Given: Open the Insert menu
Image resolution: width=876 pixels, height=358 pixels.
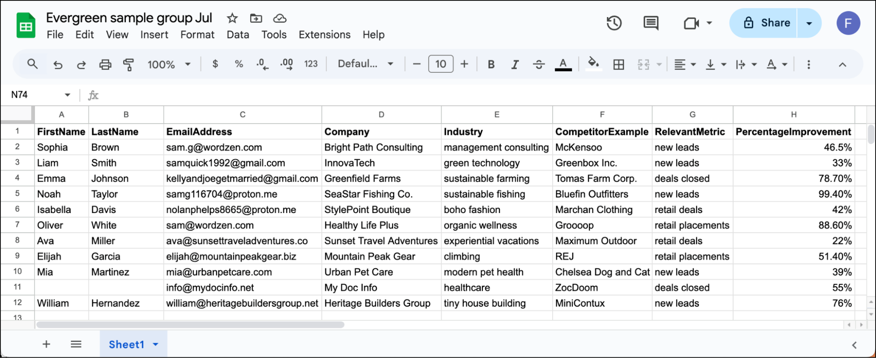Looking at the screenshot, I should (x=154, y=35).
